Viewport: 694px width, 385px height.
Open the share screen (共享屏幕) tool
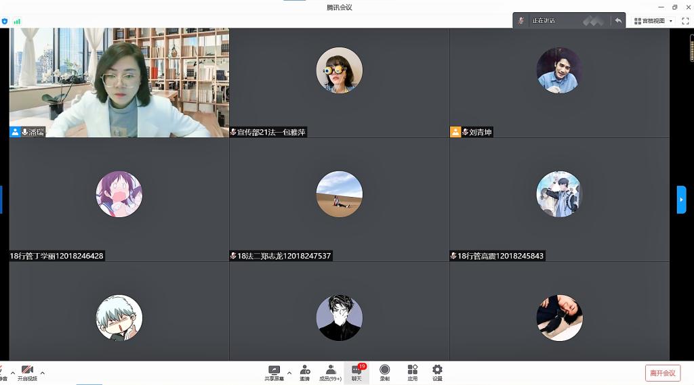click(274, 372)
